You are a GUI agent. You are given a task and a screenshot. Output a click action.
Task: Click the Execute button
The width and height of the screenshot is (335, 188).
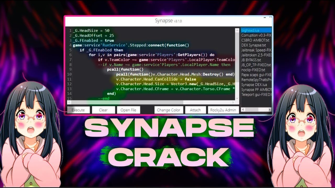(78, 110)
